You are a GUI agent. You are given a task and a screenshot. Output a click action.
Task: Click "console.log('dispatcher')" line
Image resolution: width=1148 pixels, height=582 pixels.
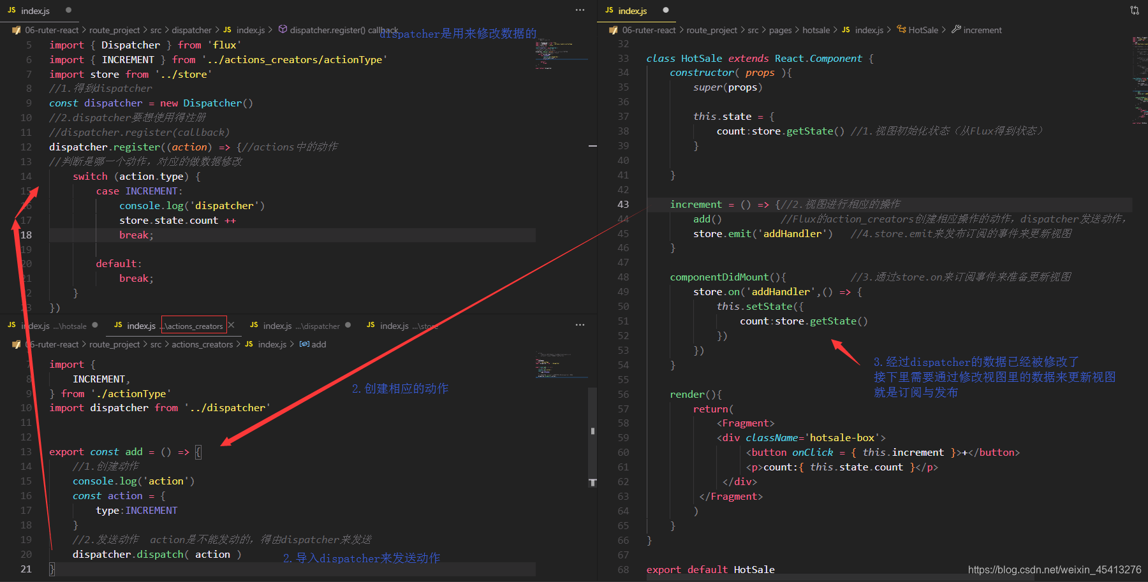[192, 205]
